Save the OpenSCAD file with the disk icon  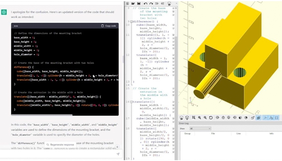(x=139, y=3)
